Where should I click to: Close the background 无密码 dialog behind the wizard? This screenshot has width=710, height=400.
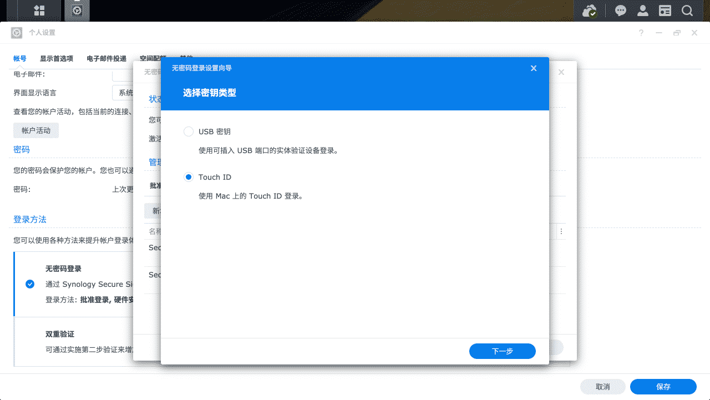pyautogui.click(x=561, y=72)
